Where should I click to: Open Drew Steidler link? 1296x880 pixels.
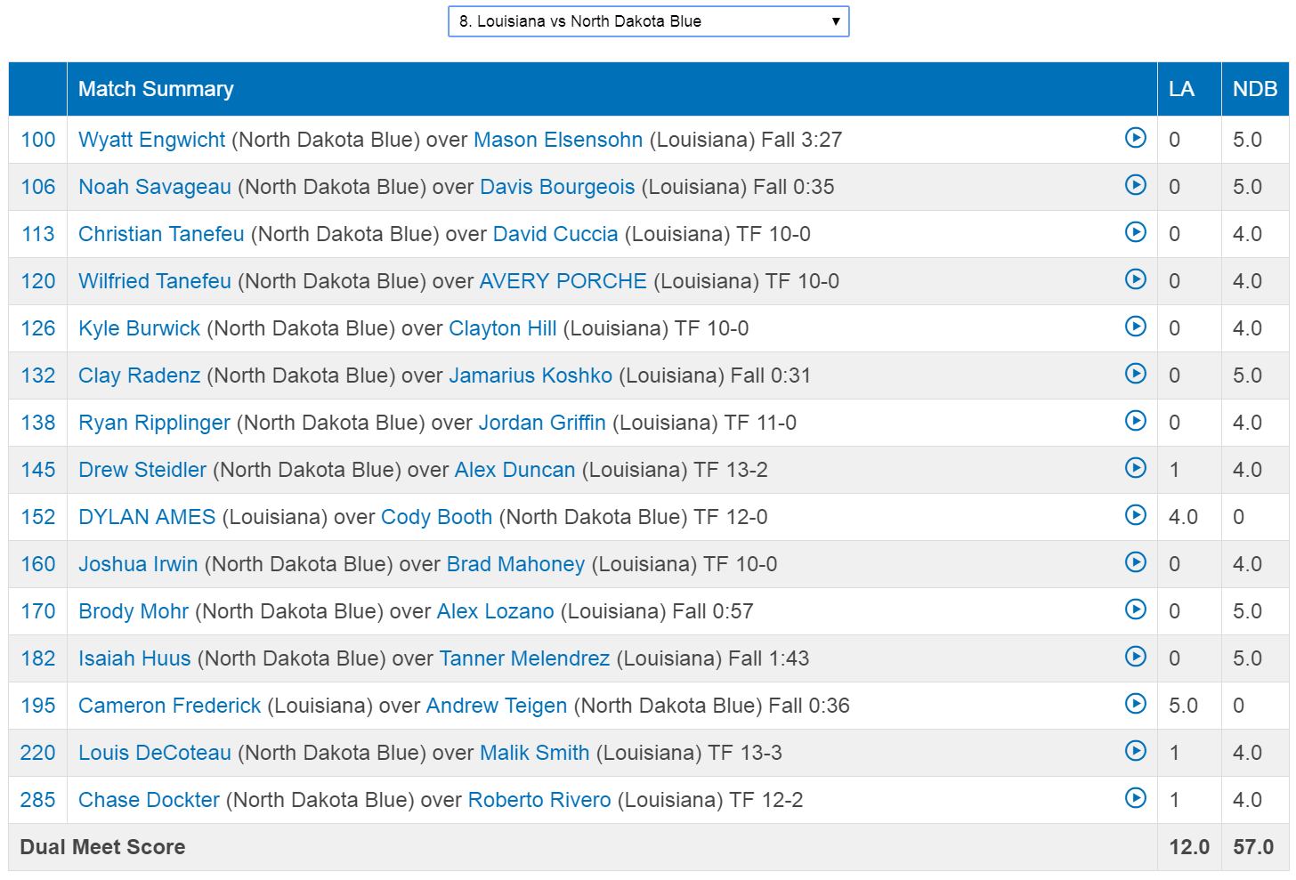click(142, 470)
